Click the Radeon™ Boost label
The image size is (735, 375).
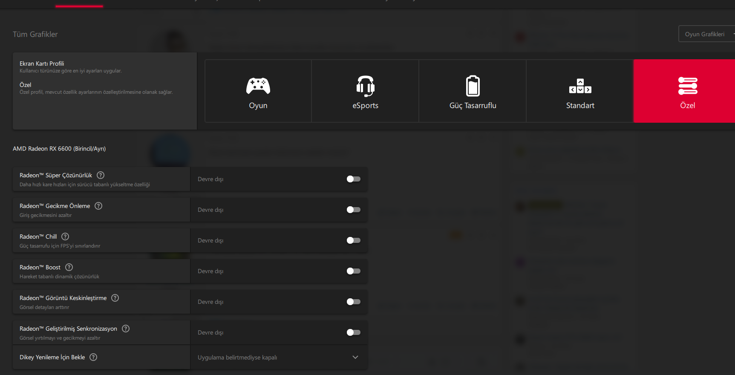(40, 267)
